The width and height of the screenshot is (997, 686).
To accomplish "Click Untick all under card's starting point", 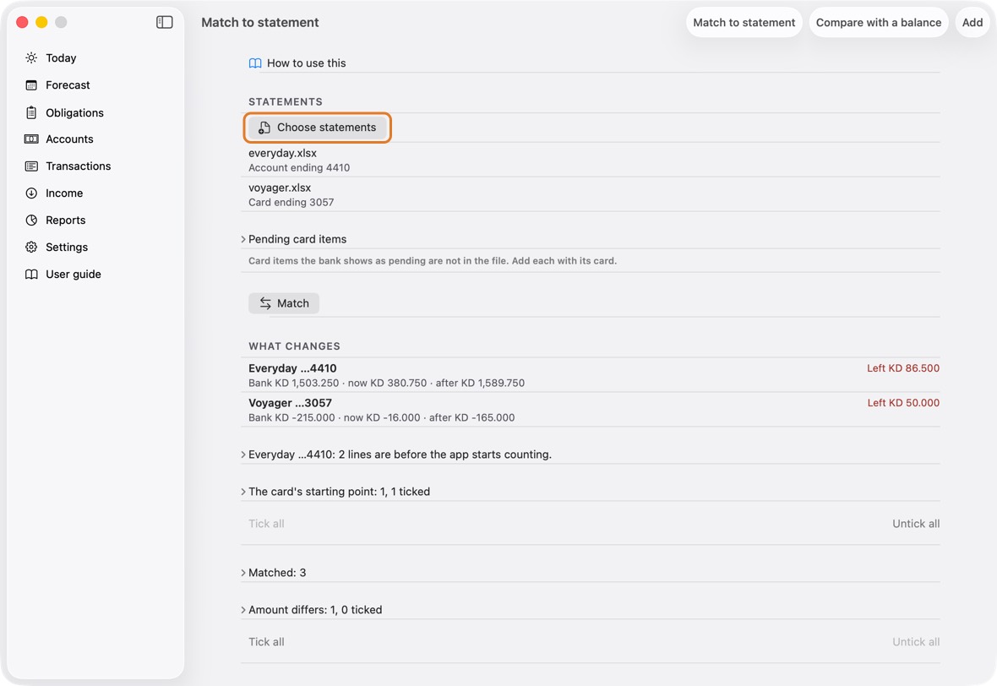I will pos(916,524).
